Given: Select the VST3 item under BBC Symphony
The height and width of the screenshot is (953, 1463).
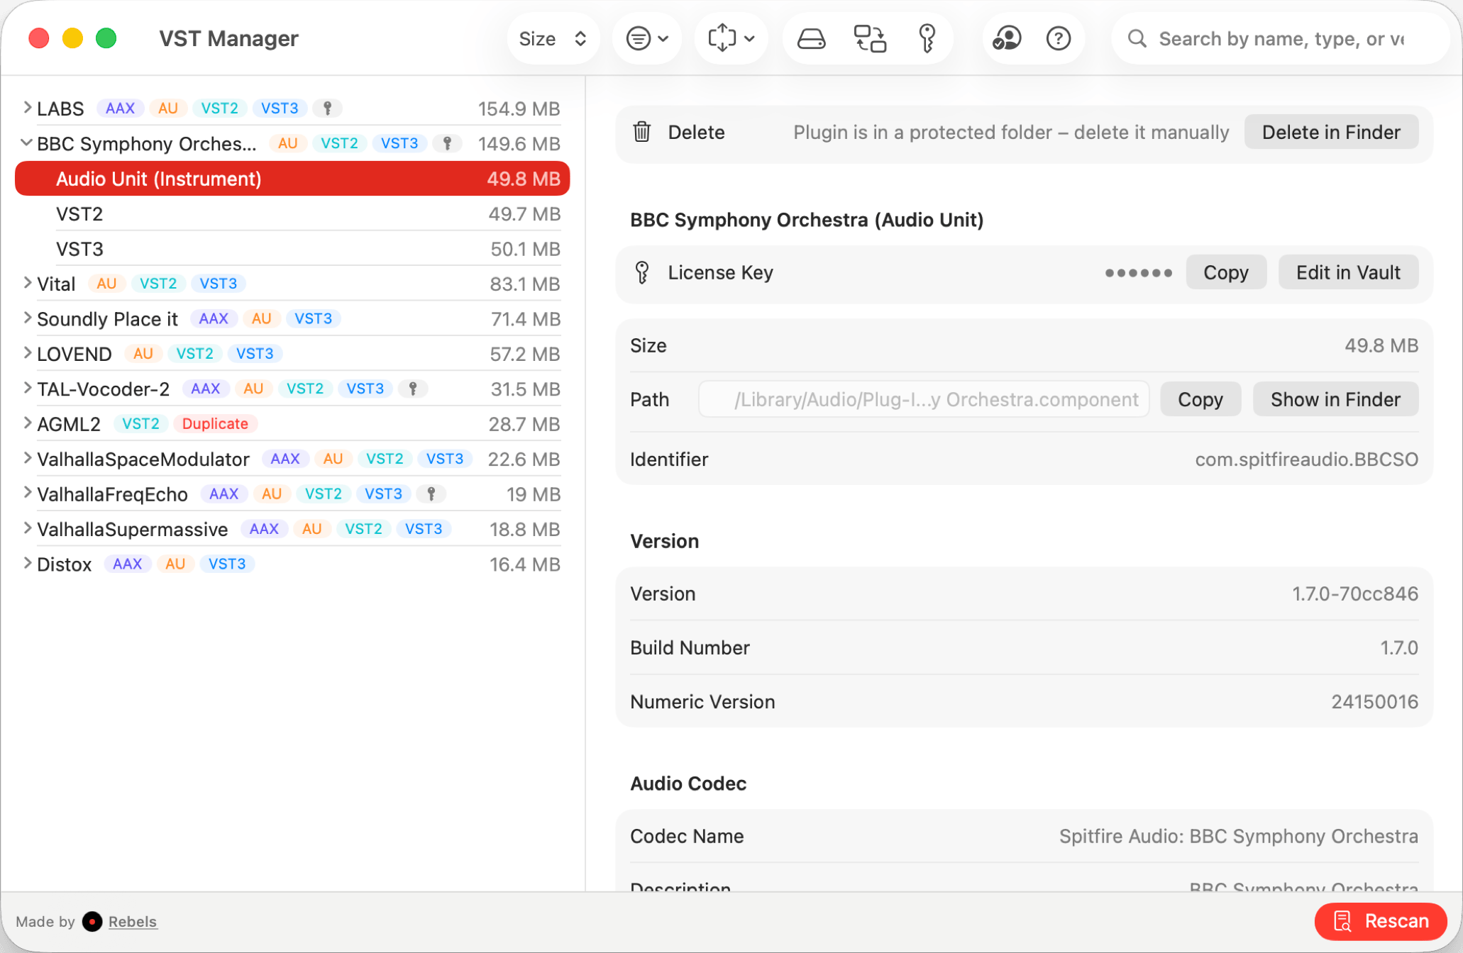Looking at the screenshot, I should pyautogui.click(x=80, y=250).
